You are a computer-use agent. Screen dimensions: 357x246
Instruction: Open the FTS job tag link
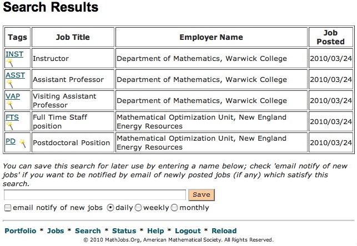click(12, 117)
